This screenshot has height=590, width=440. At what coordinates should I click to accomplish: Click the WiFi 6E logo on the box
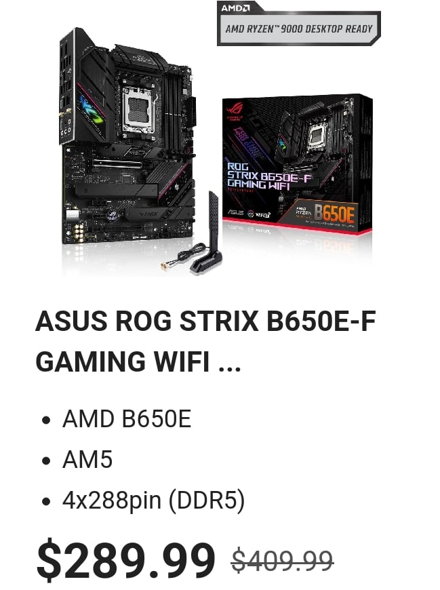click(x=263, y=215)
